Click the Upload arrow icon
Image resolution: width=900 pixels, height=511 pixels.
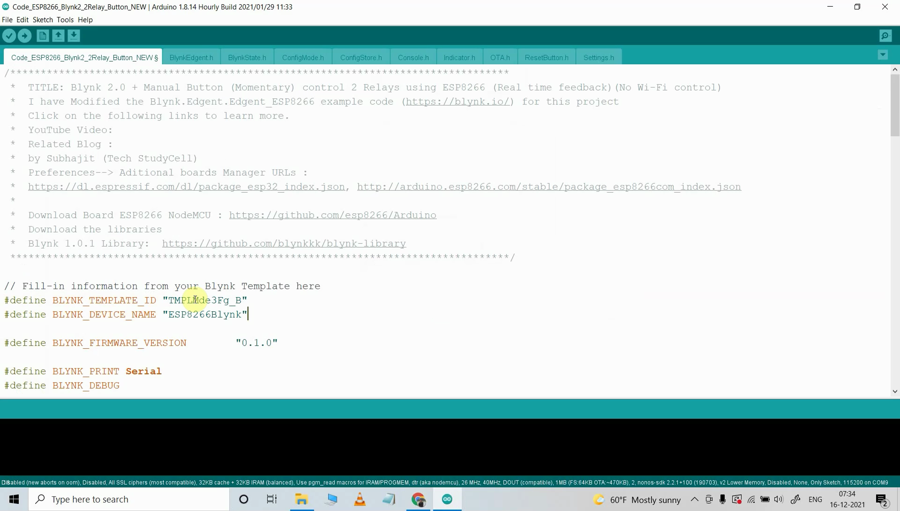pyautogui.click(x=25, y=36)
